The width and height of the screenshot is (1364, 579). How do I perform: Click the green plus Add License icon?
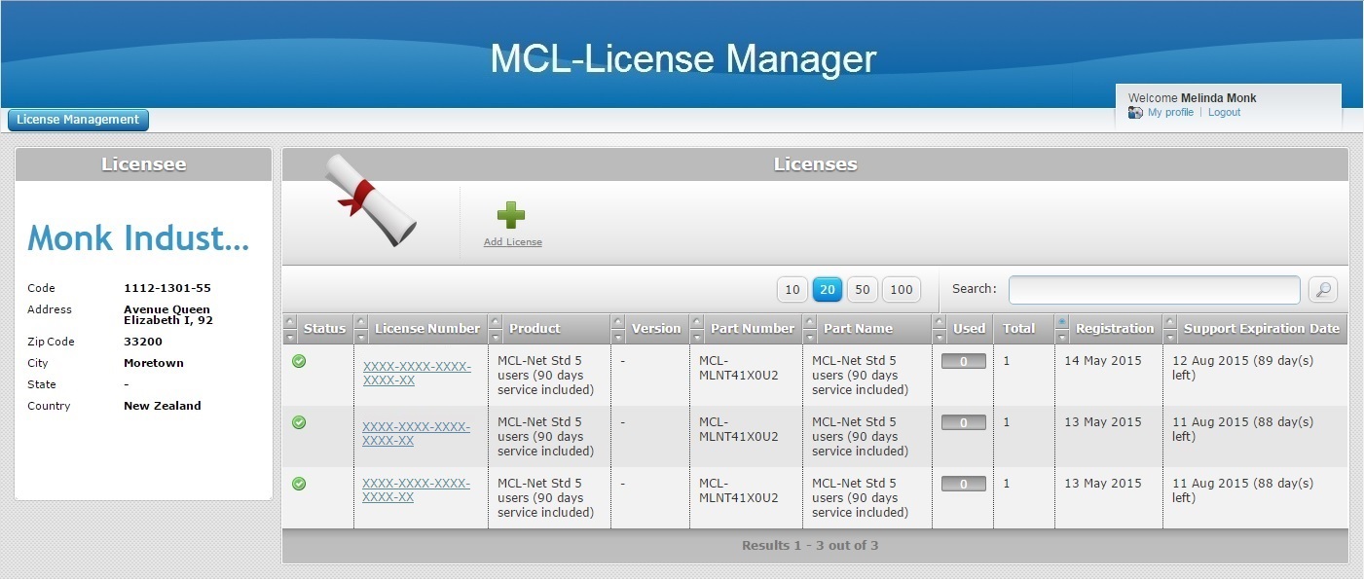(510, 216)
